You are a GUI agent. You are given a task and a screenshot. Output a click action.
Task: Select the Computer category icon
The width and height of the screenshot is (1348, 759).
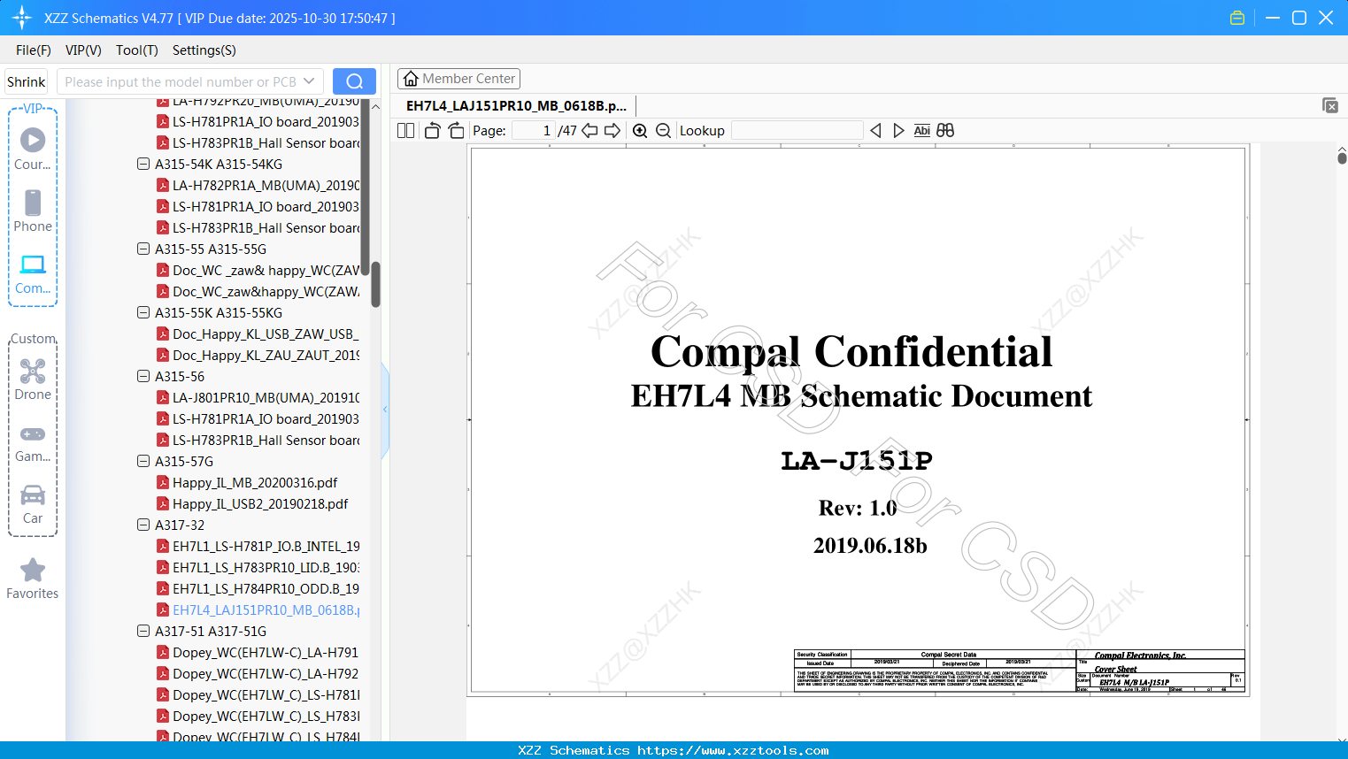point(33,274)
